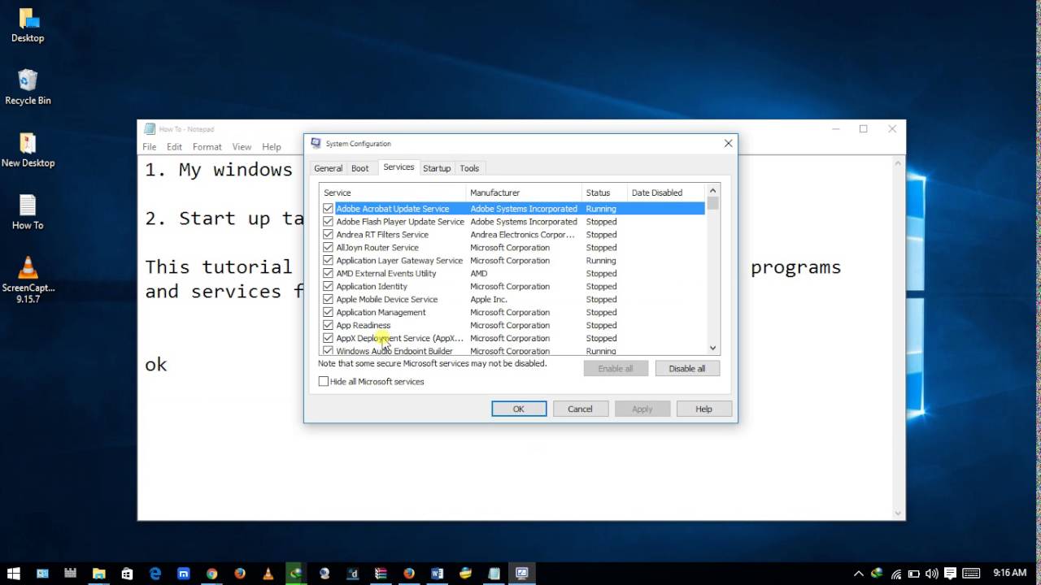The height and width of the screenshot is (585, 1041).
Task: Select the Application Management service row
Action: coord(512,313)
